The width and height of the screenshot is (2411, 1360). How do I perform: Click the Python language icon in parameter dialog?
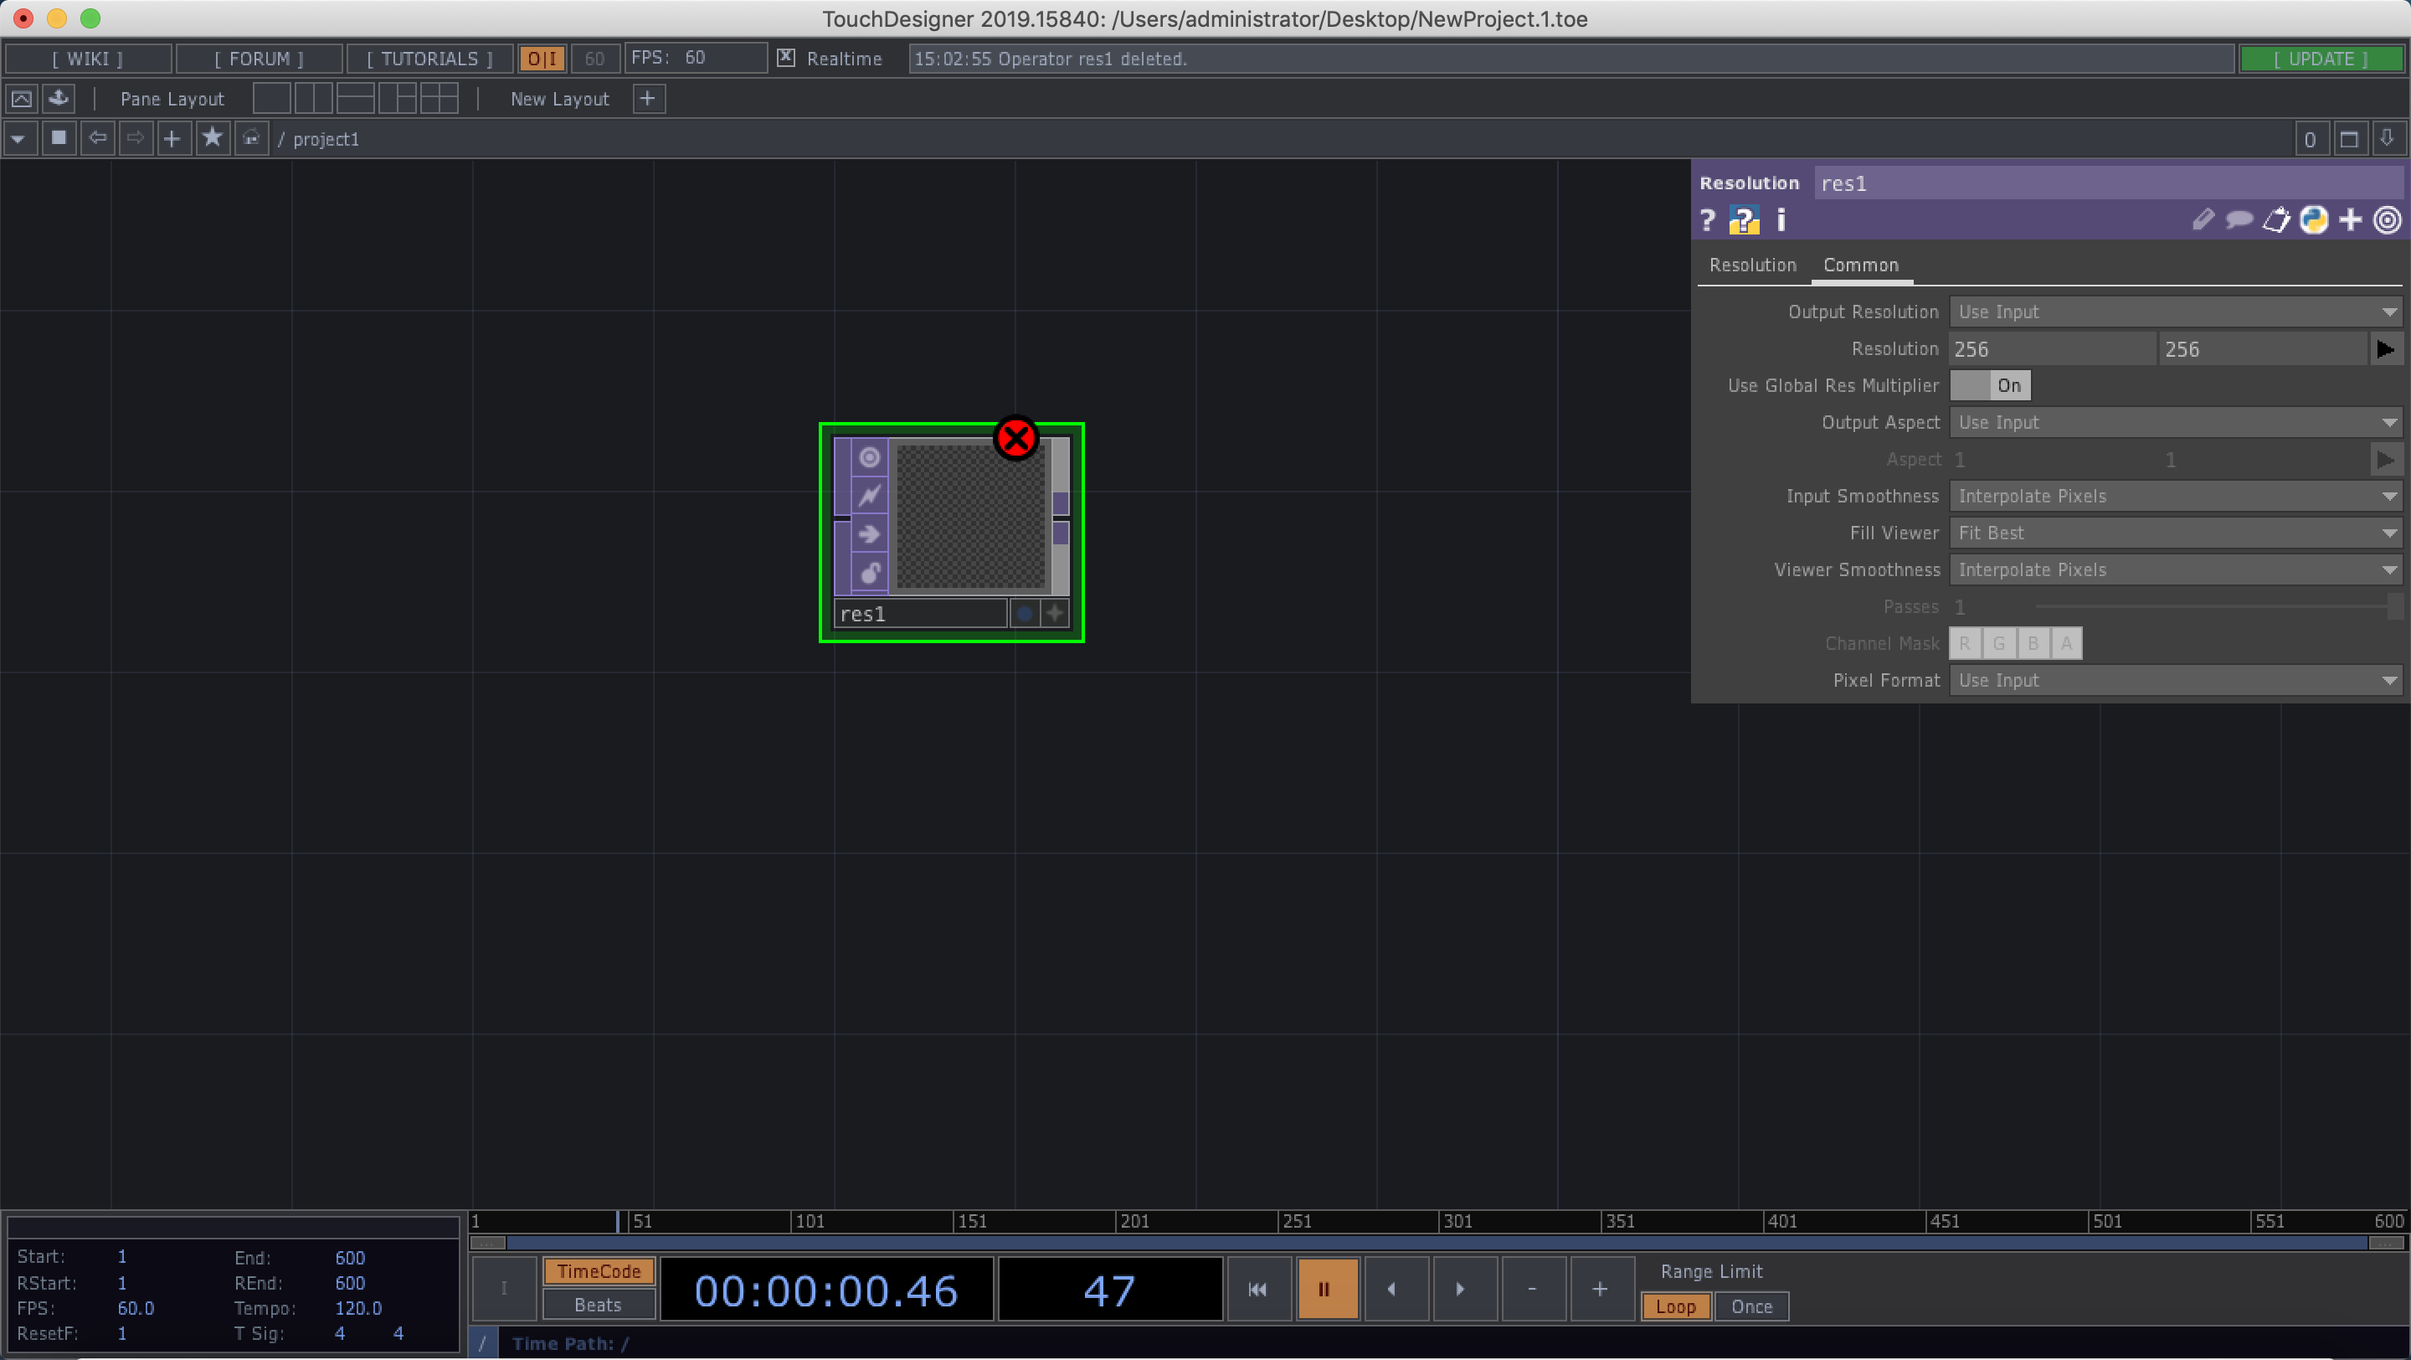click(x=2314, y=219)
